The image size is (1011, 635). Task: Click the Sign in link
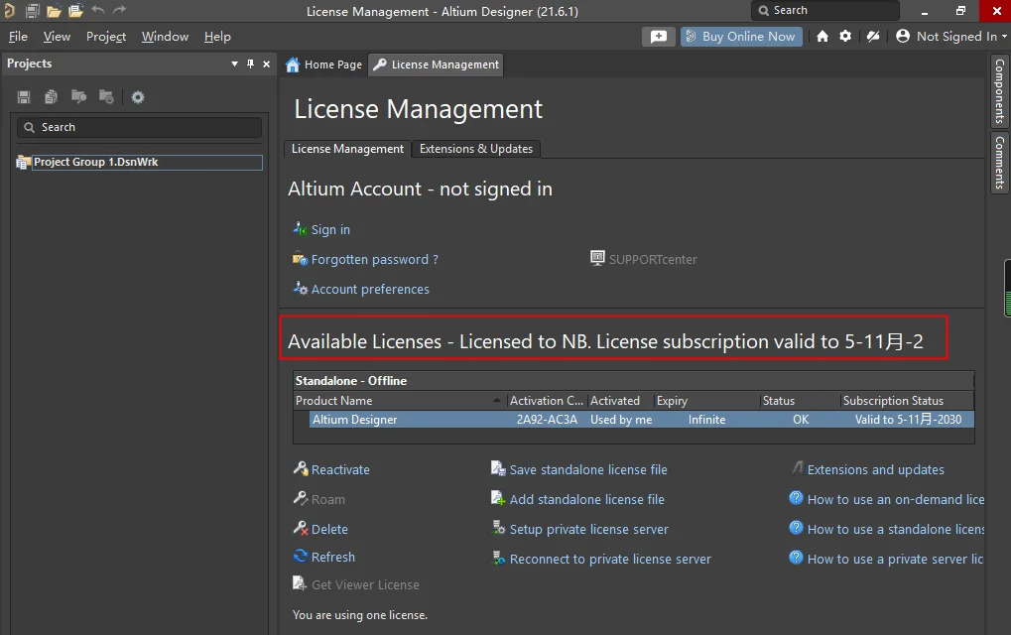click(330, 230)
